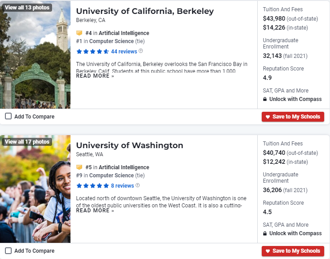The image size is (330, 259).
Task: Click info icon beside Berkeley's 44 reviews
Action: 141,51
